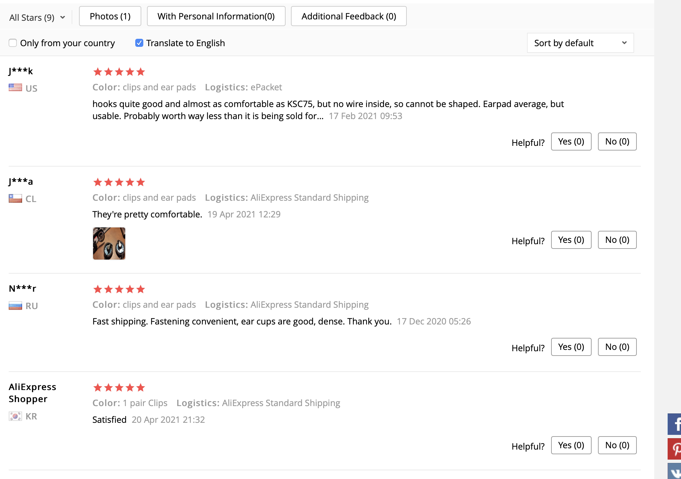681x479 pixels.
Task: Click the US flag icon
Action: click(15, 88)
